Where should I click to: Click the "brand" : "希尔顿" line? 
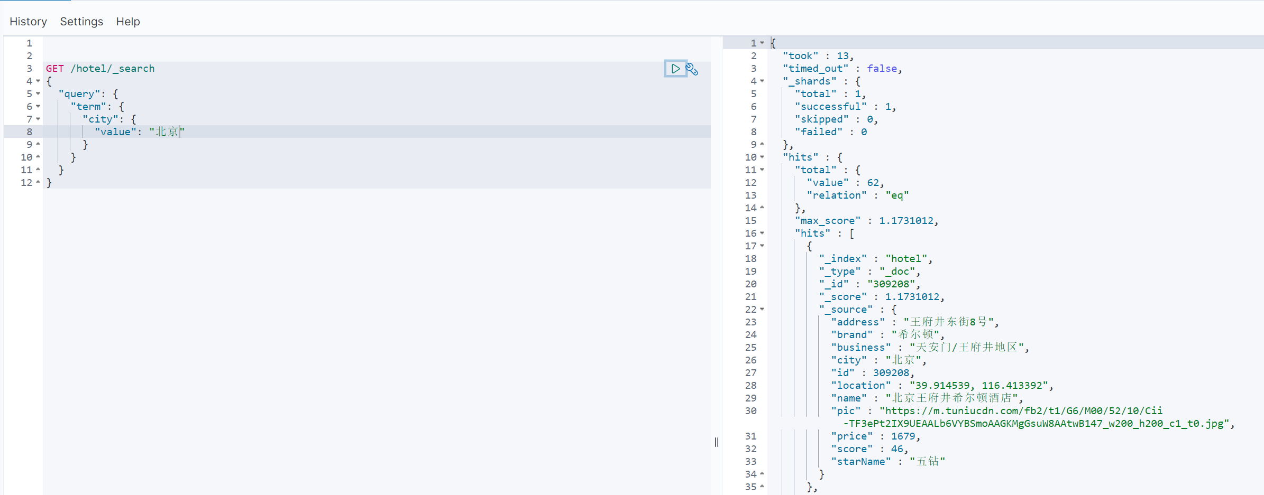(888, 335)
